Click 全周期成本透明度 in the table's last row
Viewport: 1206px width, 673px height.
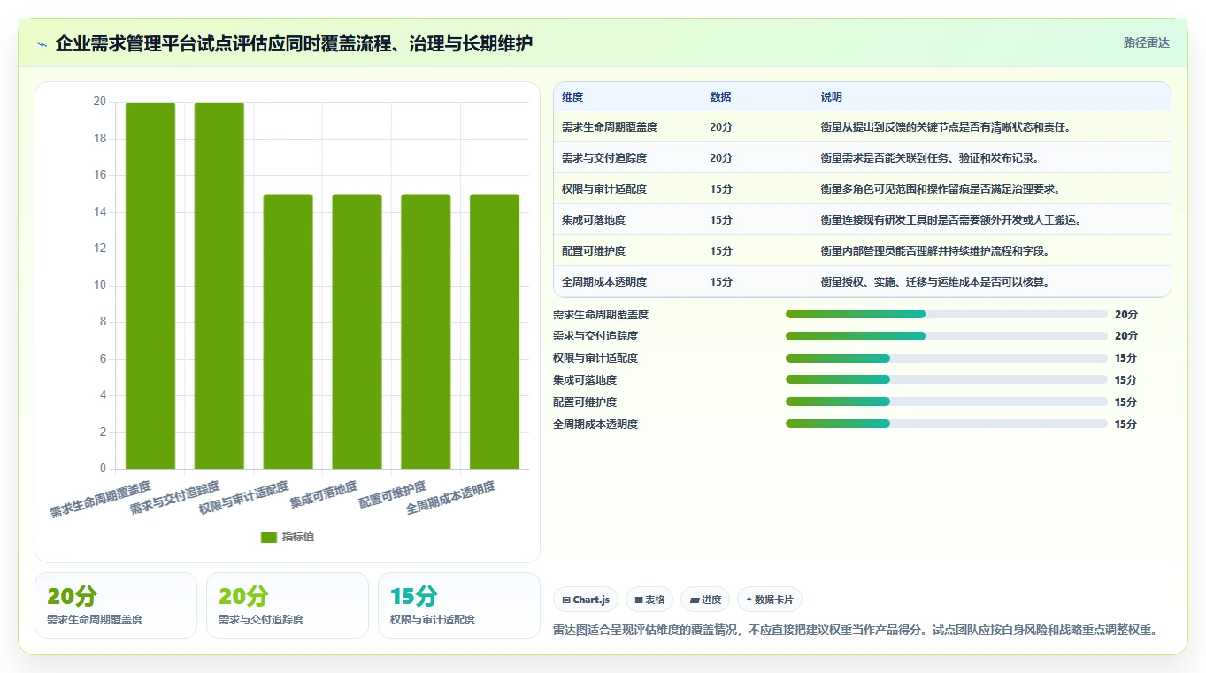tap(604, 282)
